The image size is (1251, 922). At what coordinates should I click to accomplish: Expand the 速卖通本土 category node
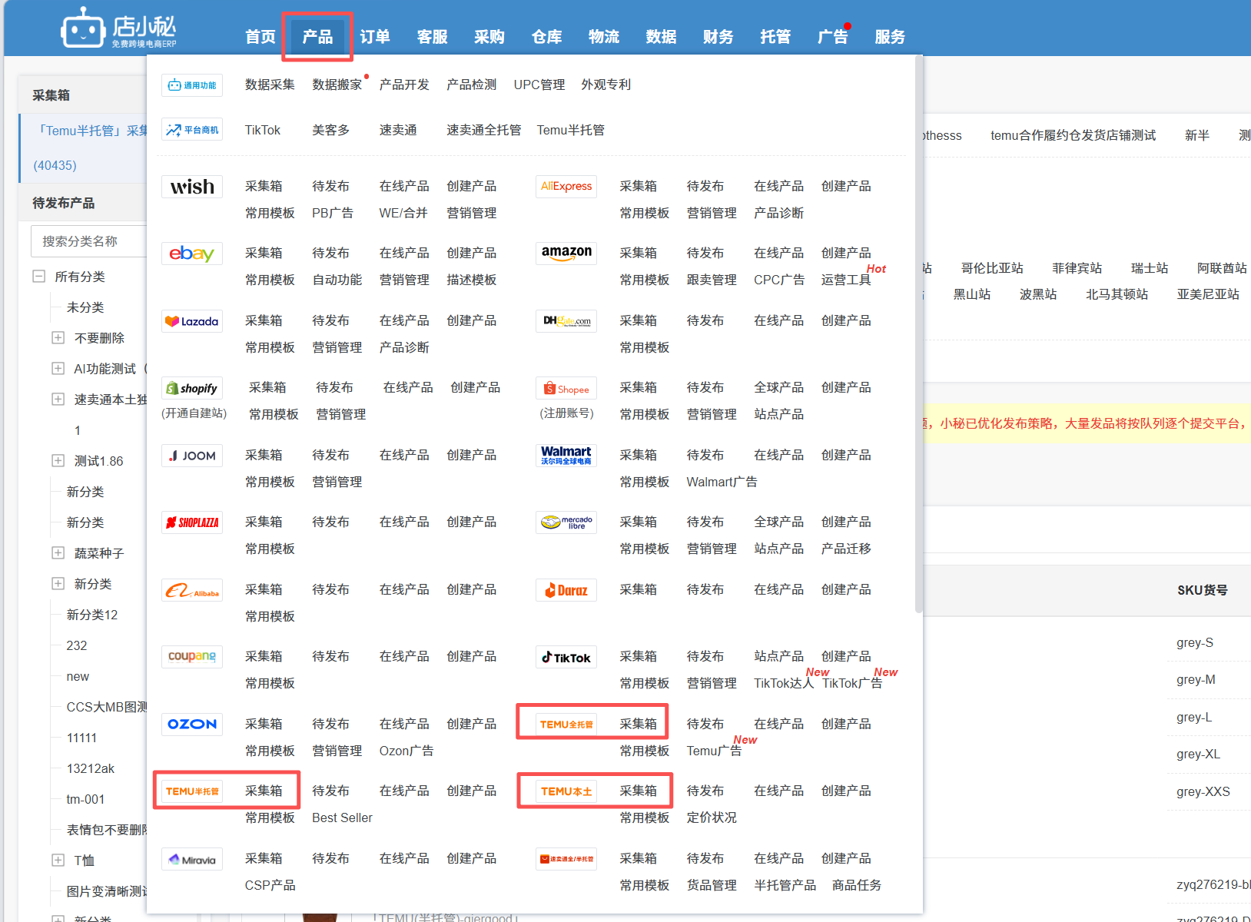[x=58, y=399]
